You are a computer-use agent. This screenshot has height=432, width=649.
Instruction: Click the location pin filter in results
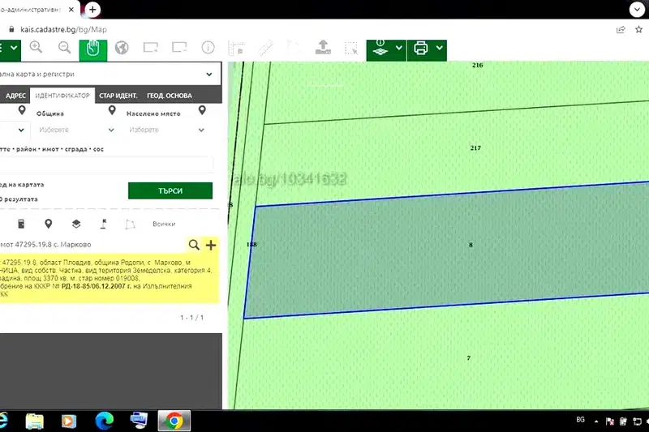49,224
